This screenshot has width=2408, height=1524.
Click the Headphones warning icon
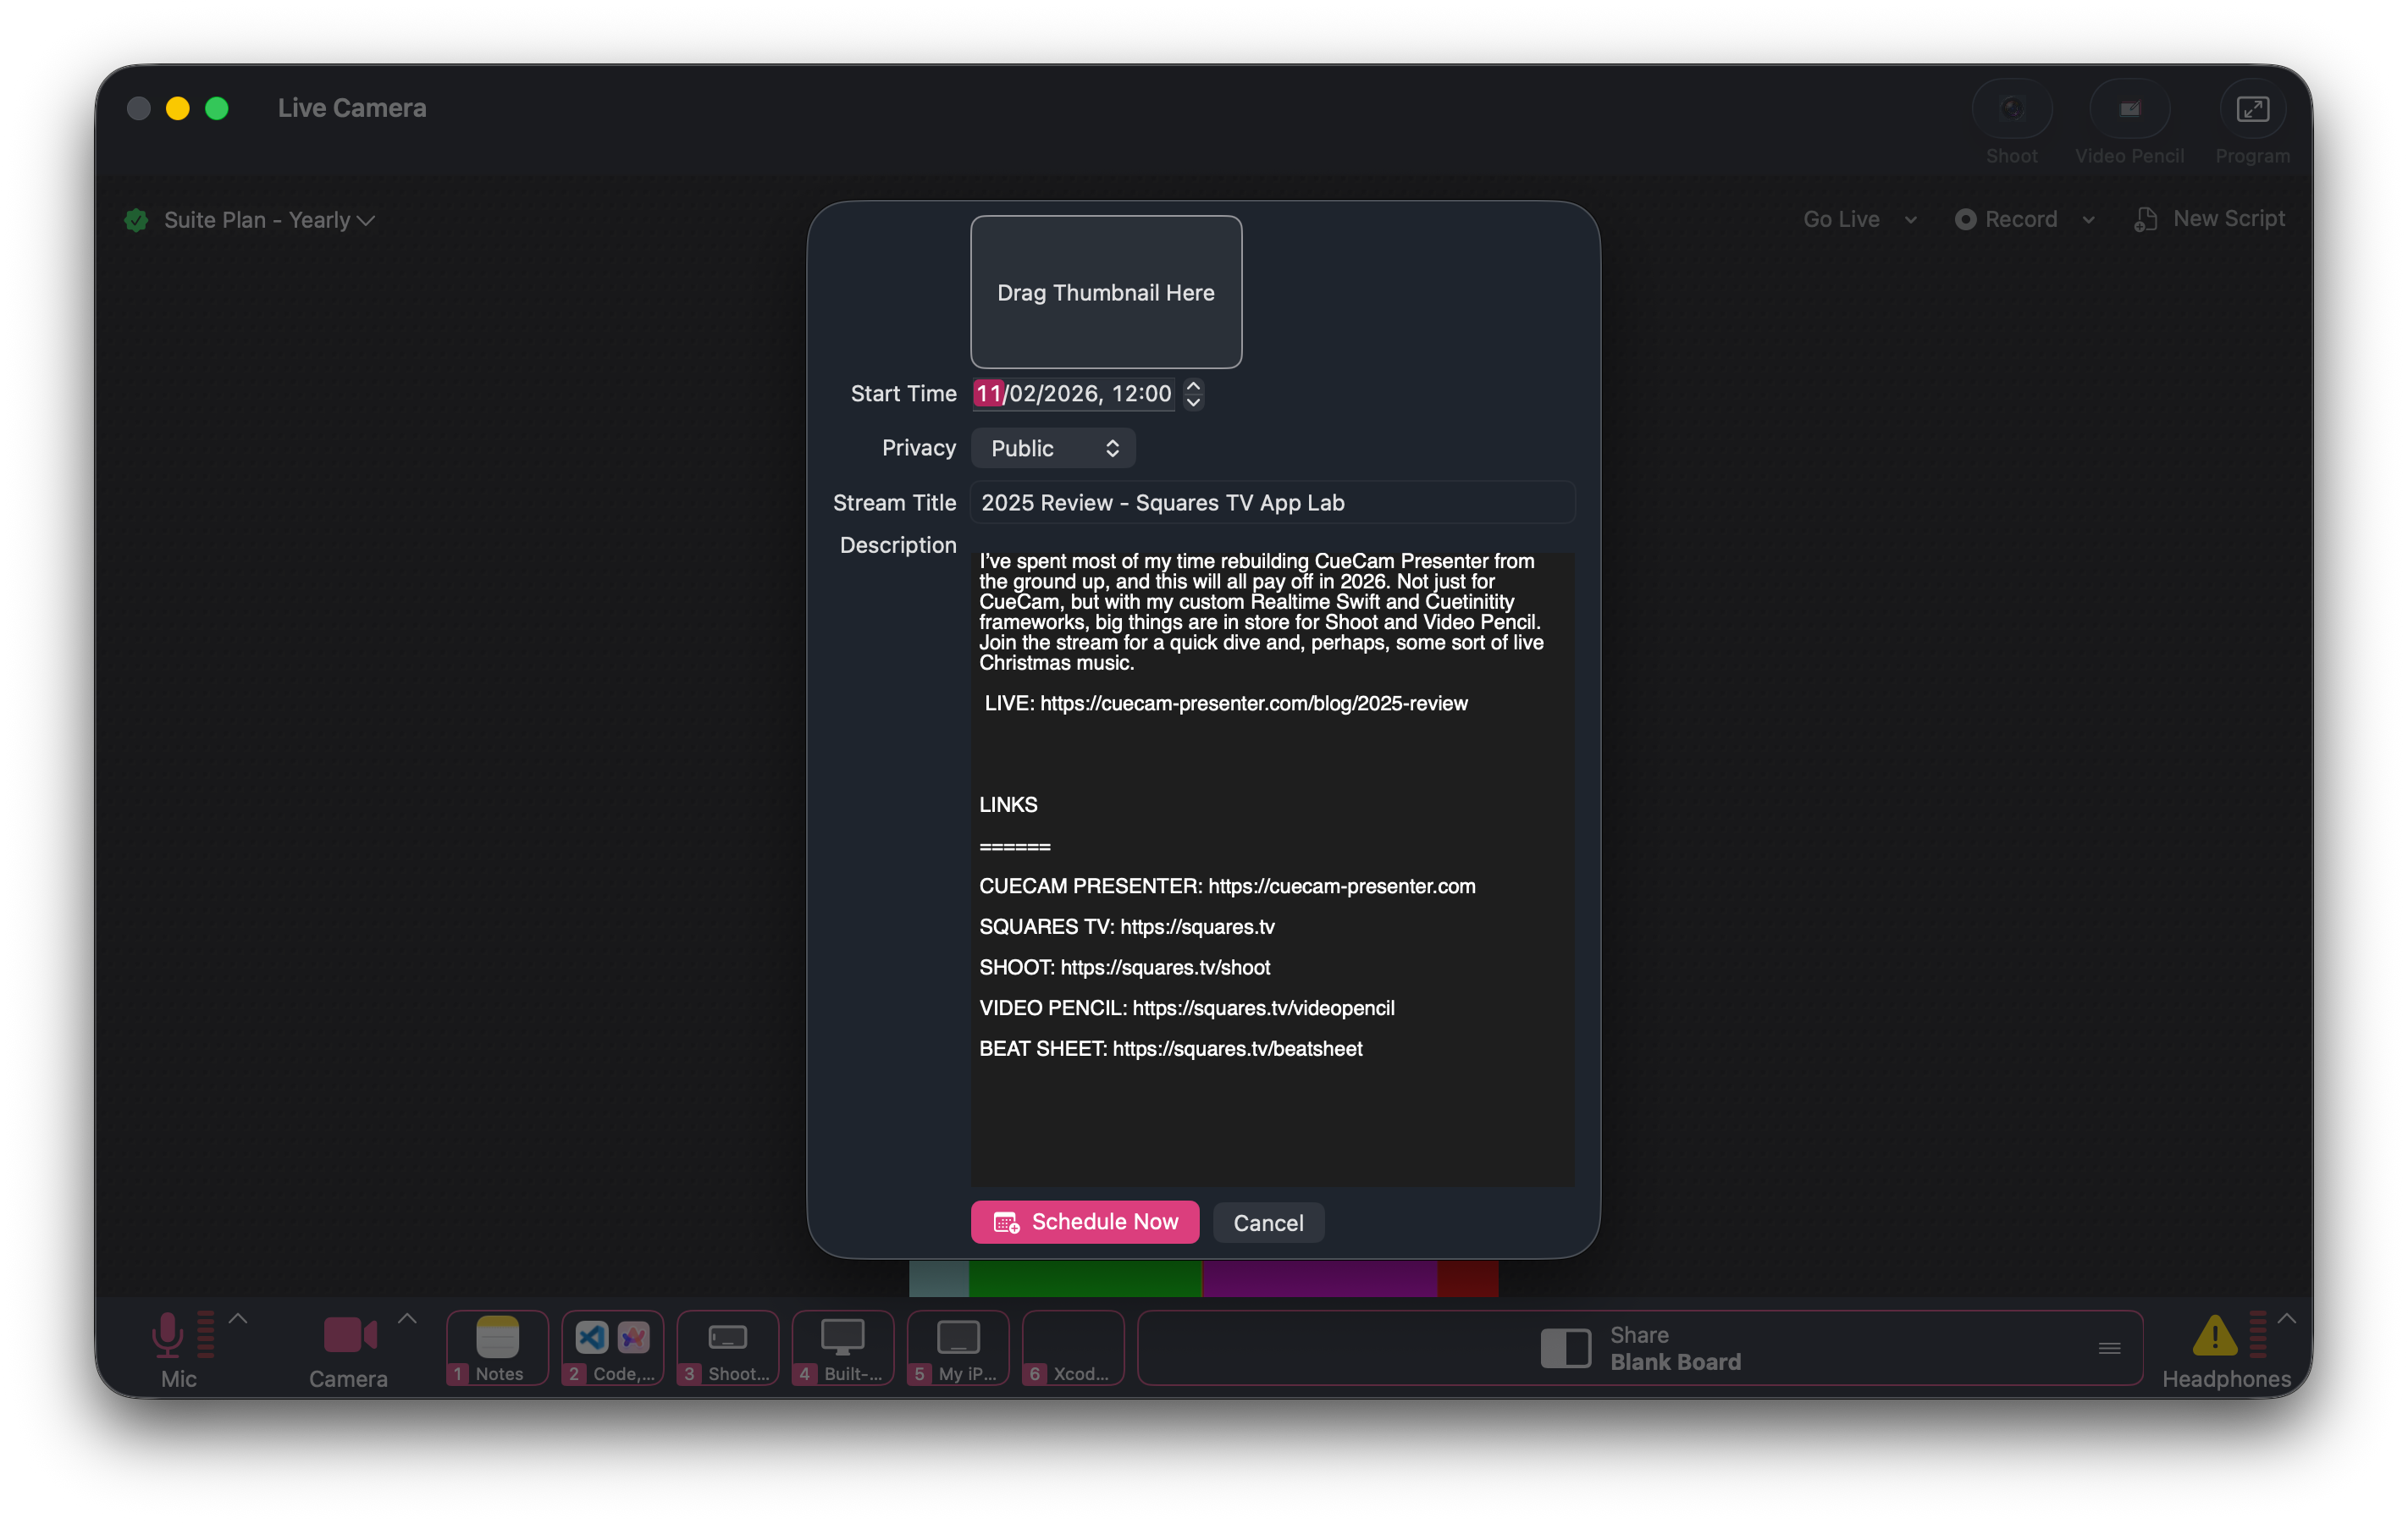pyautogui.click(x=2214, y=1335)
